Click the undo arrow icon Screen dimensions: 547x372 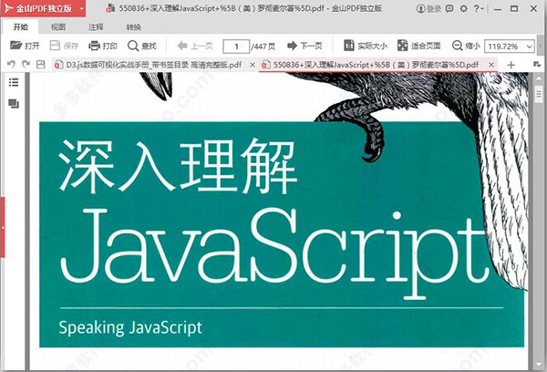11,64
